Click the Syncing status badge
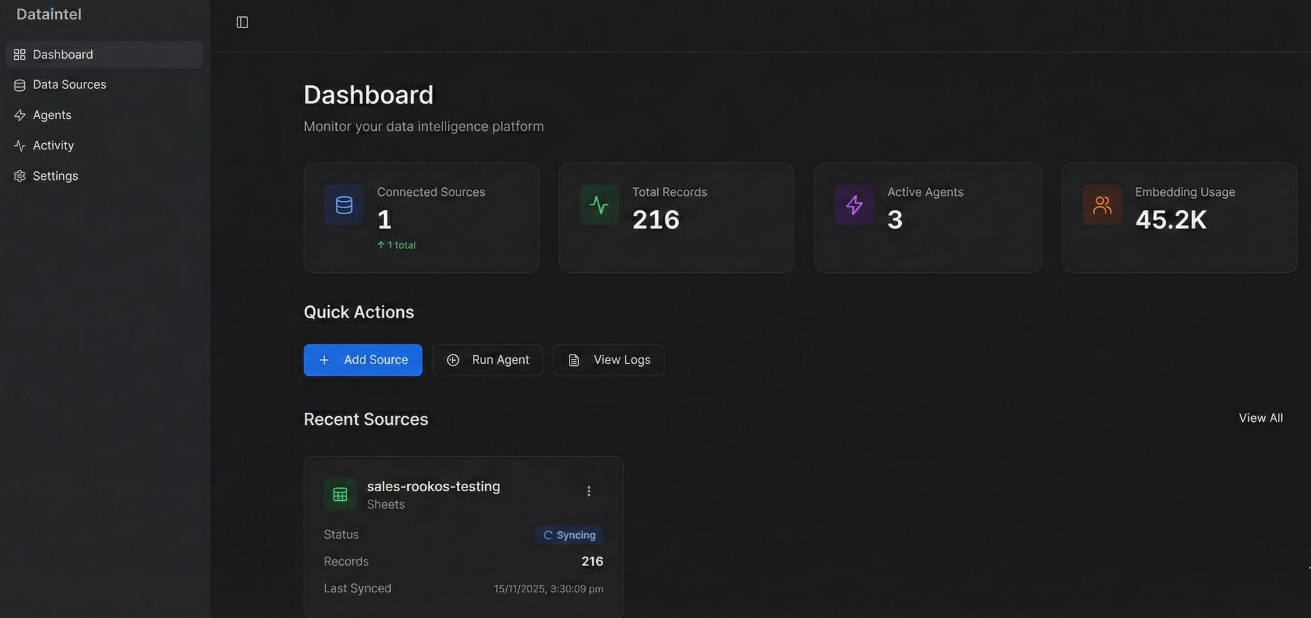 569,534
